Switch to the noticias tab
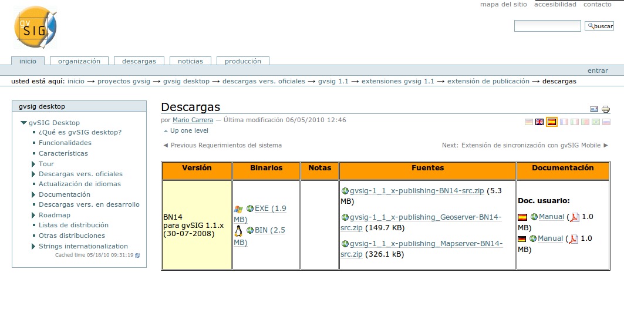This screenshot has height=316, width=624. tap(190, 61)
